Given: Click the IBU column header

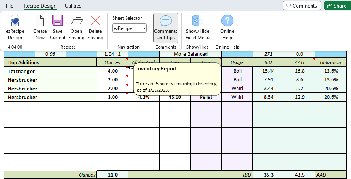Looking at the screenshot, I should pos(268,62).
